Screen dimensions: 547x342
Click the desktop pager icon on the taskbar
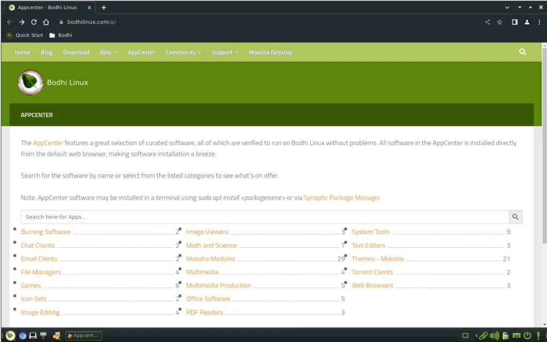pyautogui.click(x=465, y=336)
